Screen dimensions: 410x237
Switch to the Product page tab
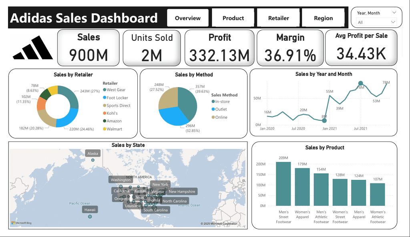(233, 18)
